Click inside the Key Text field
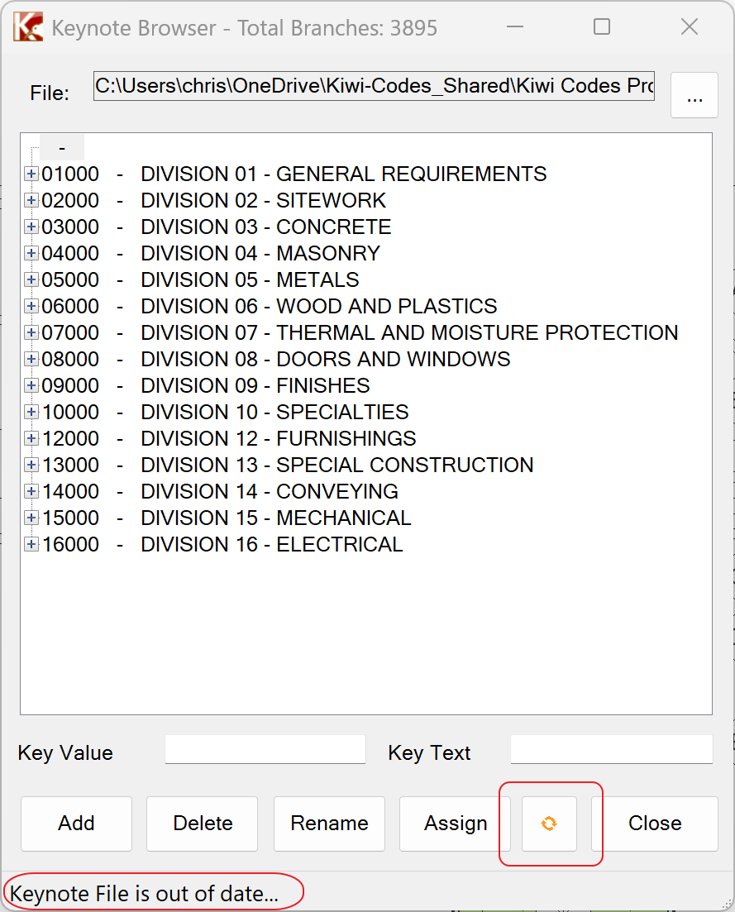Screen dimensions: 735x912 [x=611, y=749]
